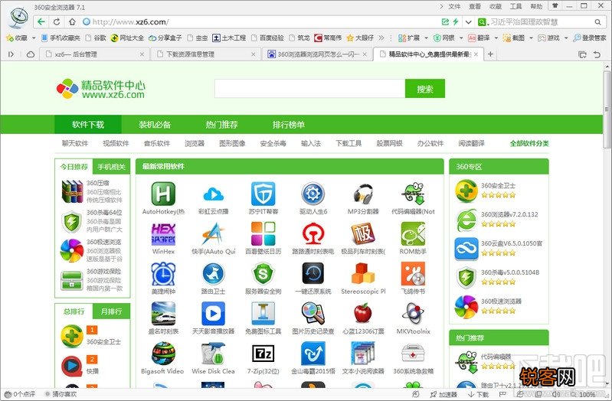Image resolution: width=612 pixels, height=401 pixels.
Task: Go back with the browser back arrow
Action: coord(41,22)
